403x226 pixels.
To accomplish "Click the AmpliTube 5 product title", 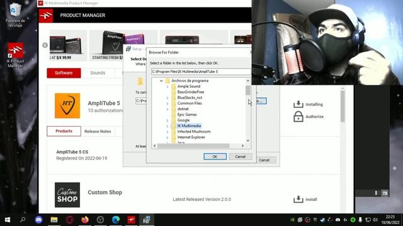I will pyautogui.click(x=104, y=103).
